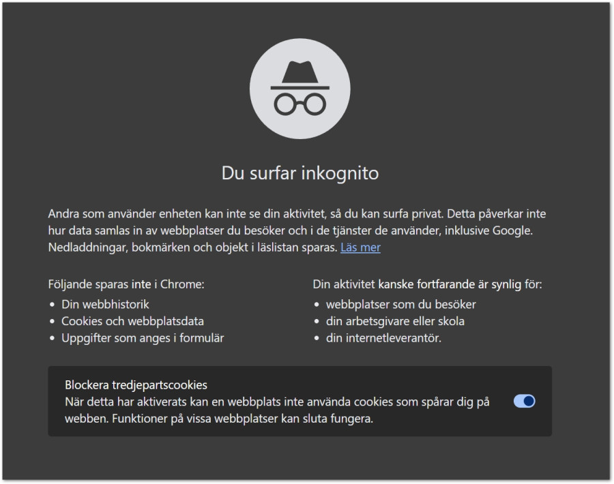The image size is (614, 484).
Task: Click the webbplatser som du besöker item
Action: [401, 305]
